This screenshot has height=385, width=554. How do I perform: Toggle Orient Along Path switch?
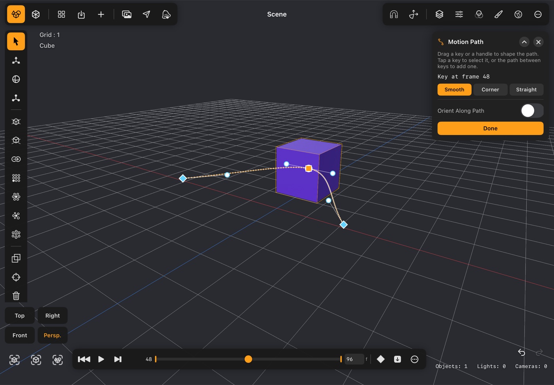pos(532,111)
